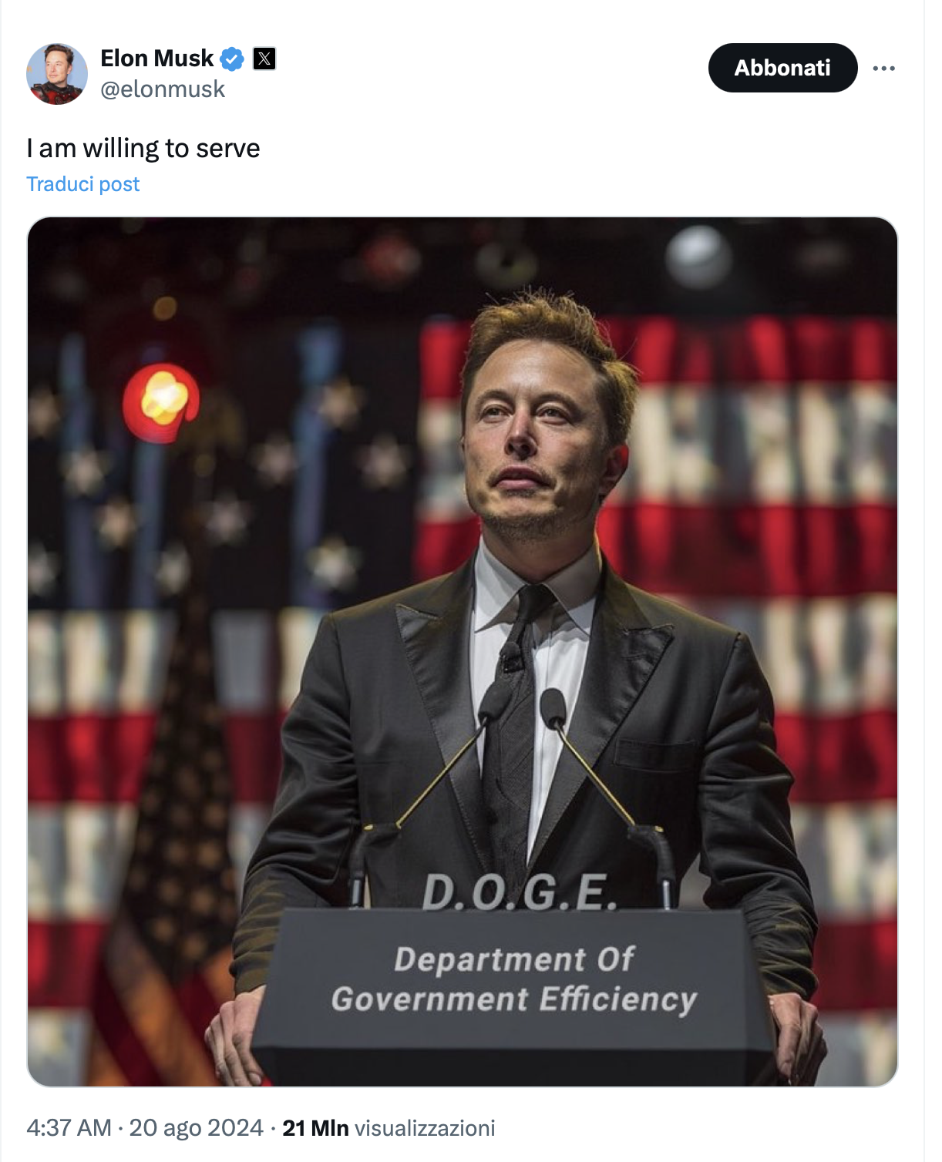Click the Department Of Government Efficiency podium sign
Viewport: 942px width, 1162px height.
click(x=514, y=979)
